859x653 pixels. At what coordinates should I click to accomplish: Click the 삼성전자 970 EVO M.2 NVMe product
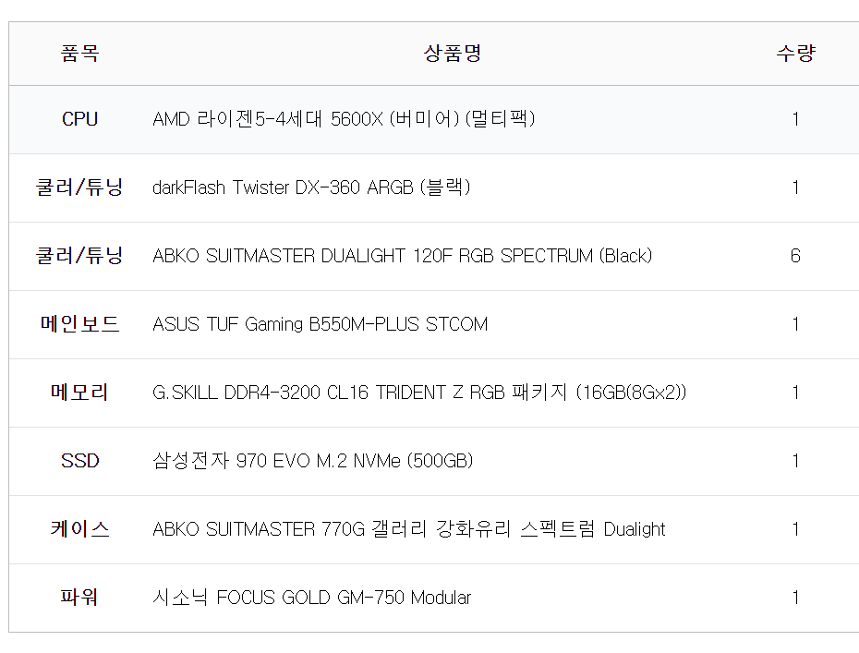coord(312,461)
